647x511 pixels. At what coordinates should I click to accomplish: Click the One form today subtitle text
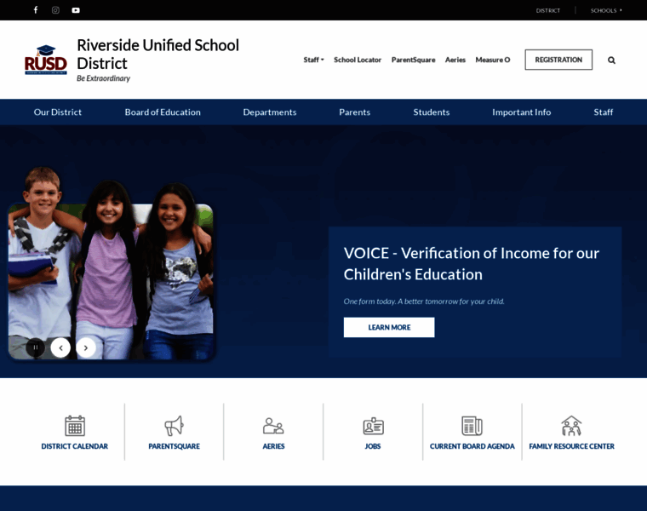coord(424,301)
